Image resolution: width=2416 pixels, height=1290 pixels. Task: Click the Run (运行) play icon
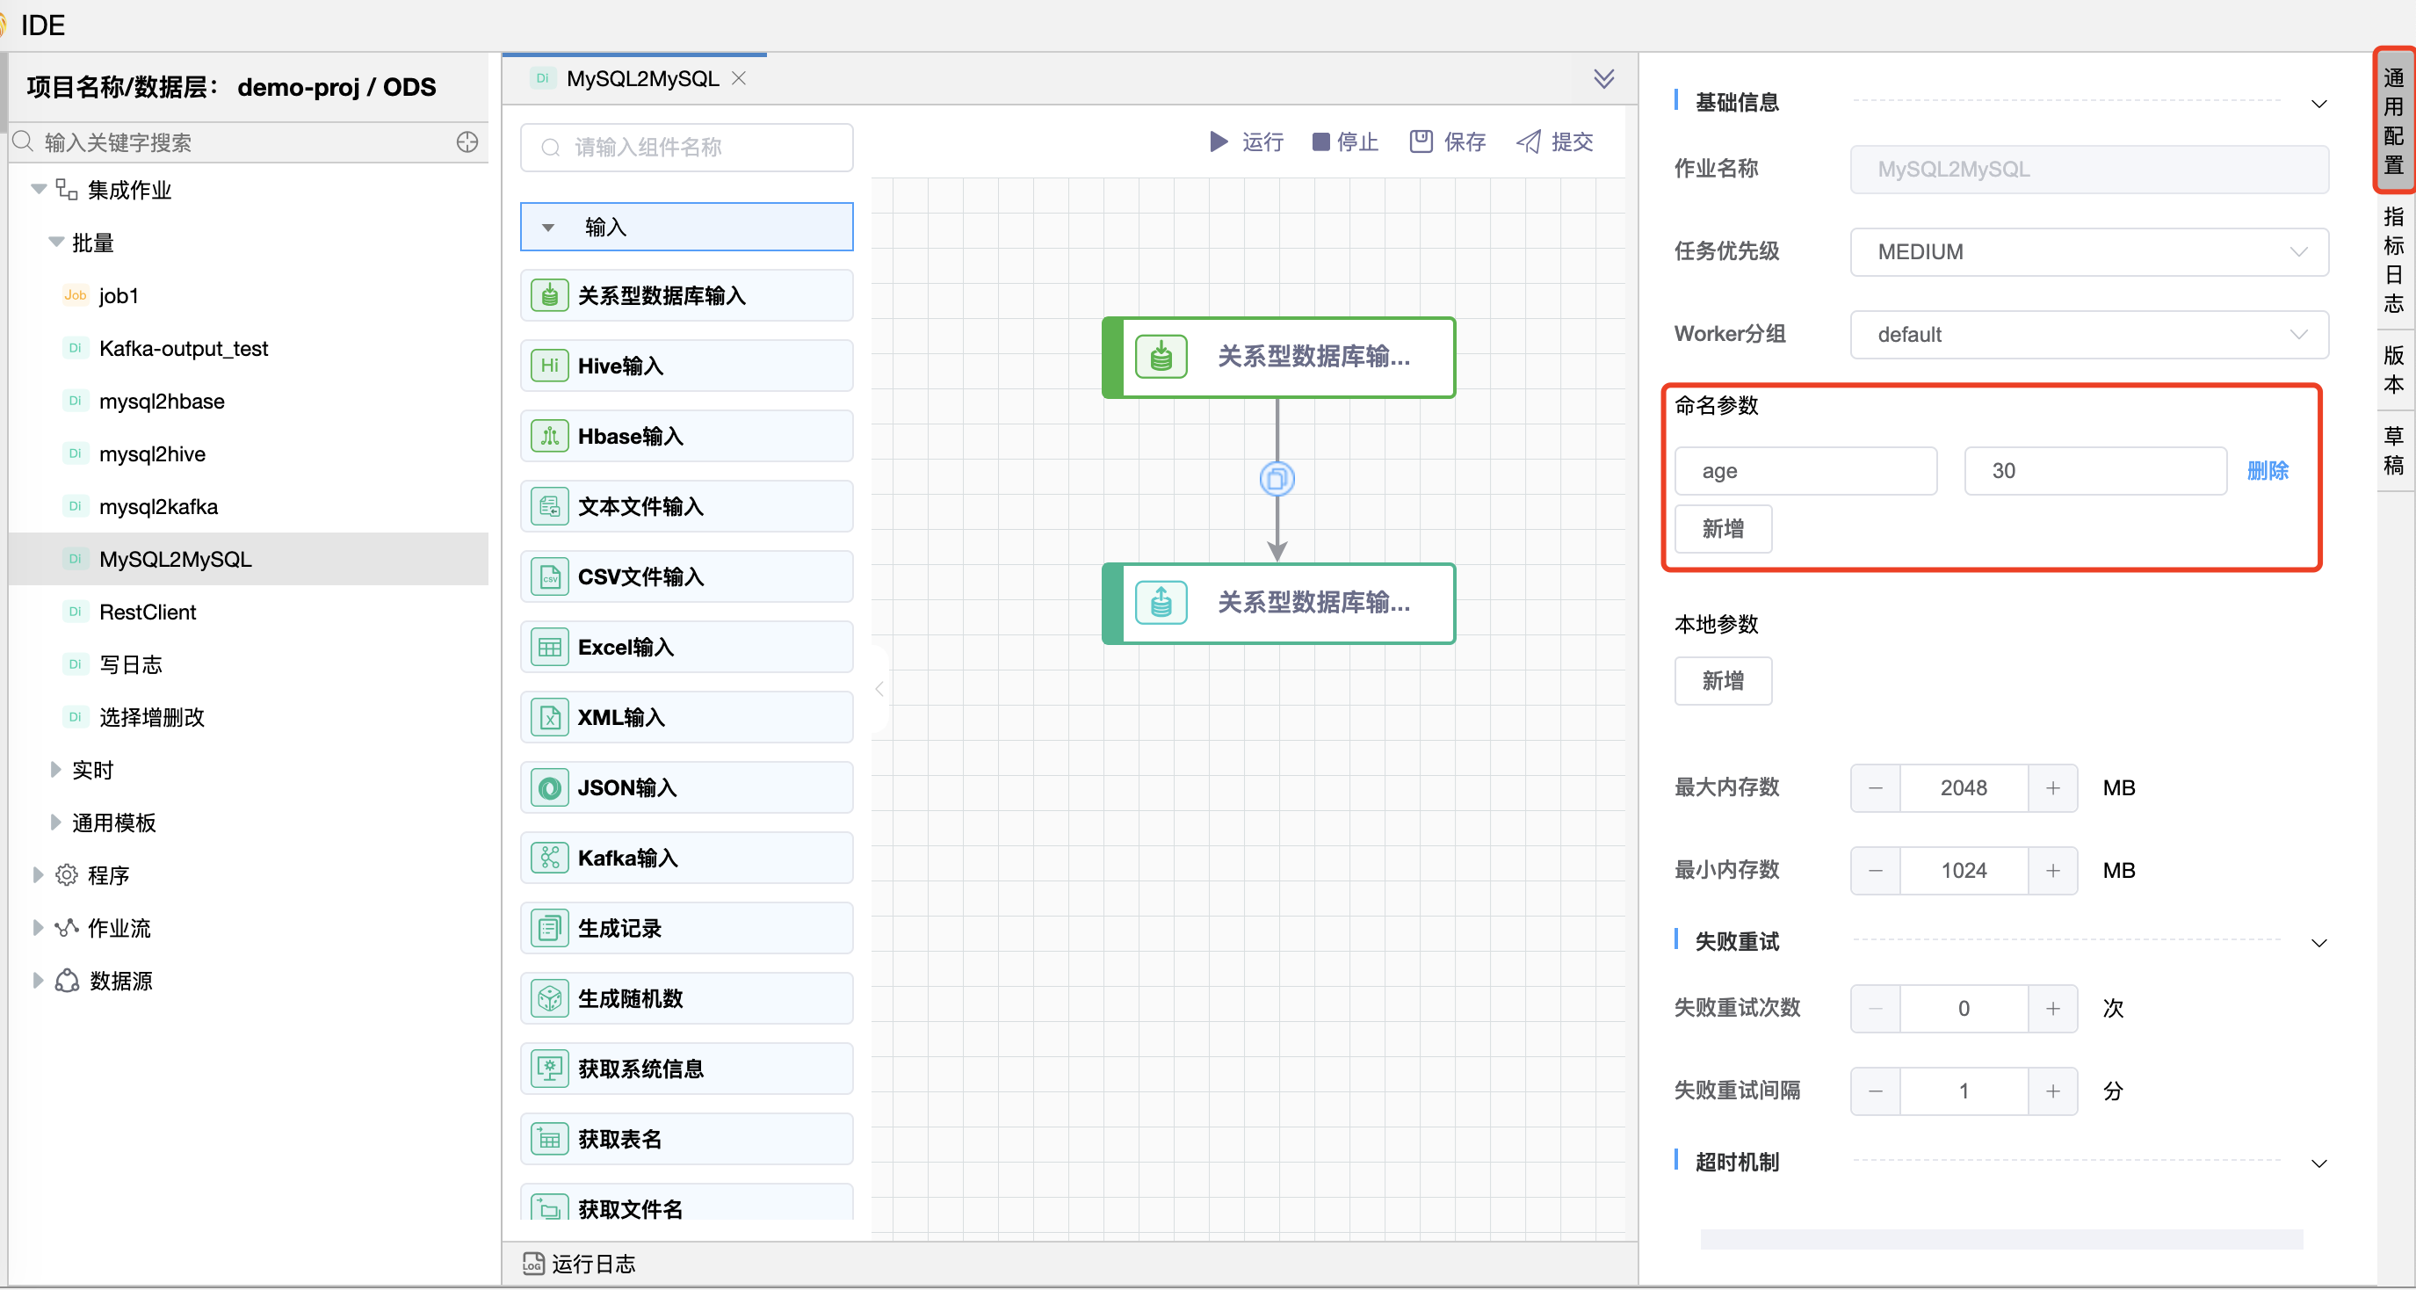pos(1219,141)
